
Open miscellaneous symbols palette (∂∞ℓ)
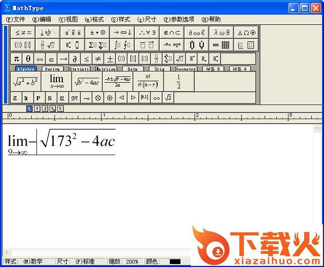(197, 33)
